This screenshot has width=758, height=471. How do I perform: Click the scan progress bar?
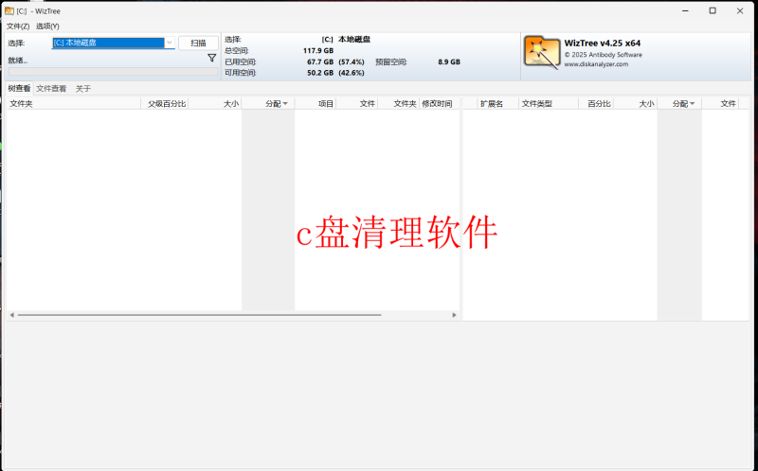113,72
